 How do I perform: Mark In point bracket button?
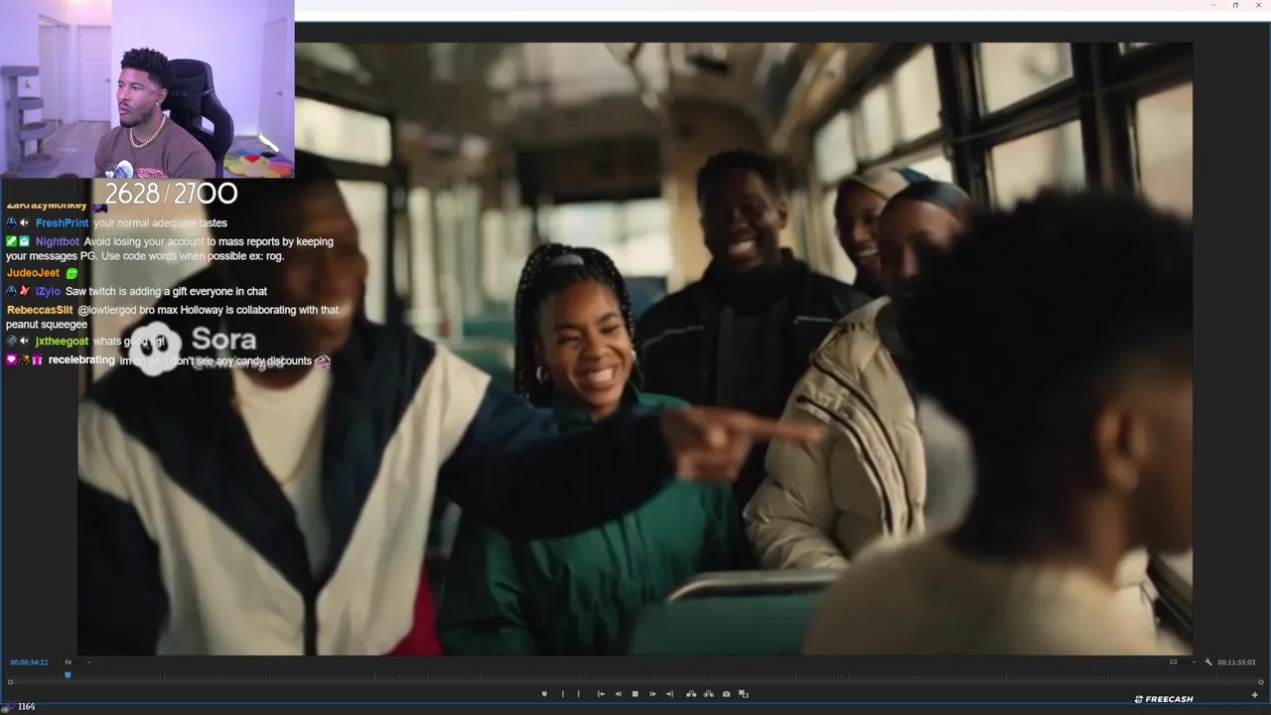[x=563, y=694]
